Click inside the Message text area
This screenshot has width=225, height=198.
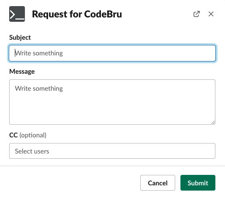112,102
